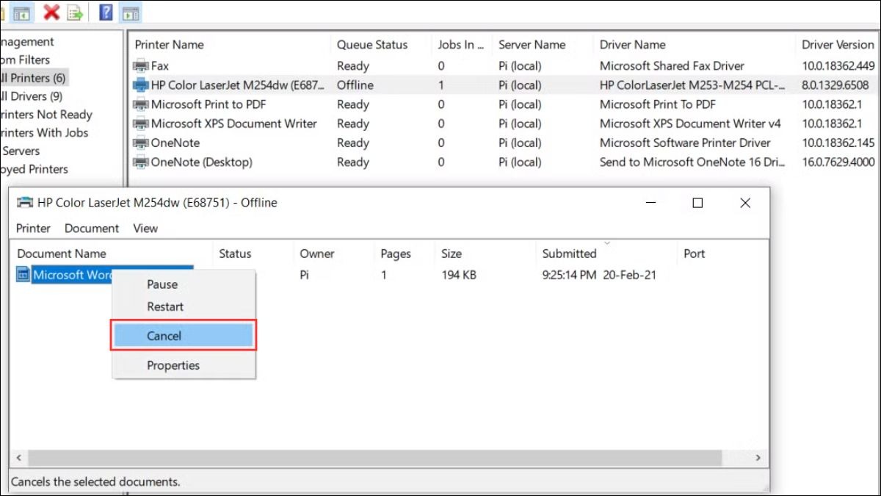Select Print Servers in the tree
The image size is (881, 496).
click(x=20, y=151)
